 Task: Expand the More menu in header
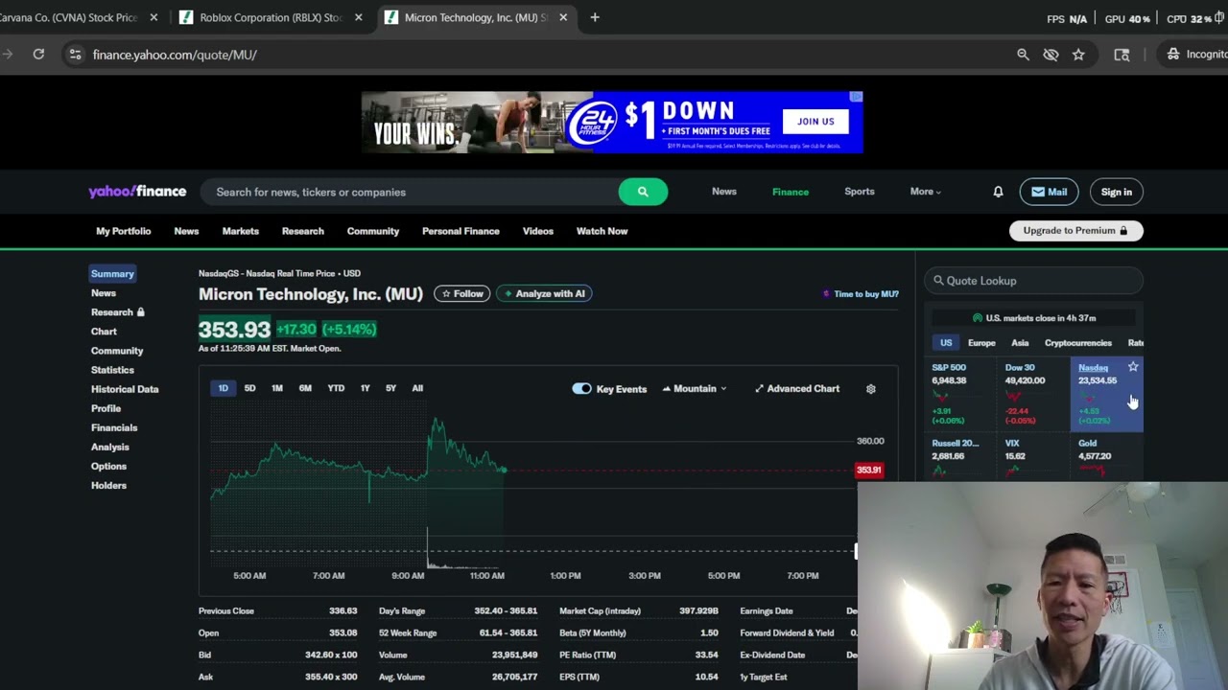click(925, 192)
